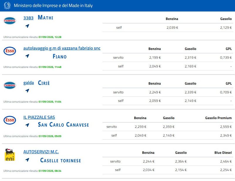This screenshot has width=235, height=181.
Task: Open navigation arrow for San Carlo Canavese station
Action: 27,125
